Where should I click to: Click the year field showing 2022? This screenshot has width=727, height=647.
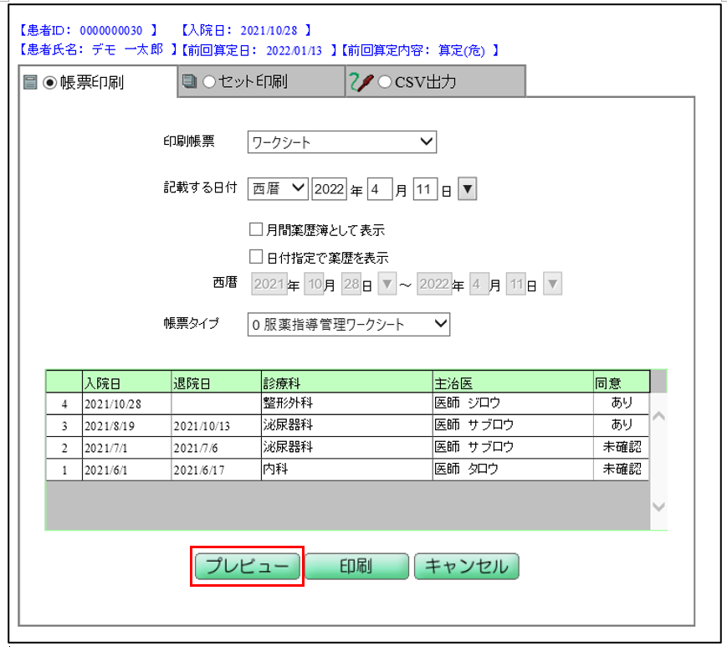pyautogui.click(x=329, y=190)
